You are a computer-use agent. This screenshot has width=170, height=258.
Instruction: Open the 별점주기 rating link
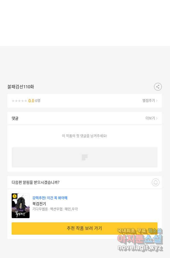148,101
